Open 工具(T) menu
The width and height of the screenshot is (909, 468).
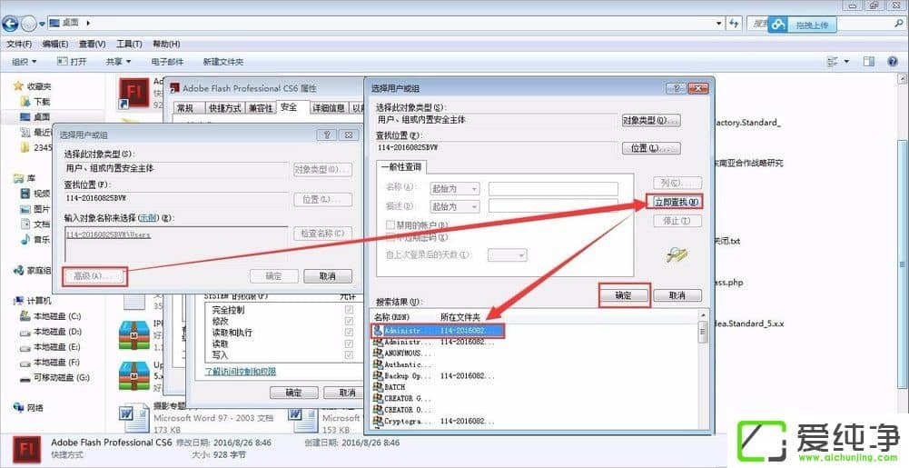point(129,45)
